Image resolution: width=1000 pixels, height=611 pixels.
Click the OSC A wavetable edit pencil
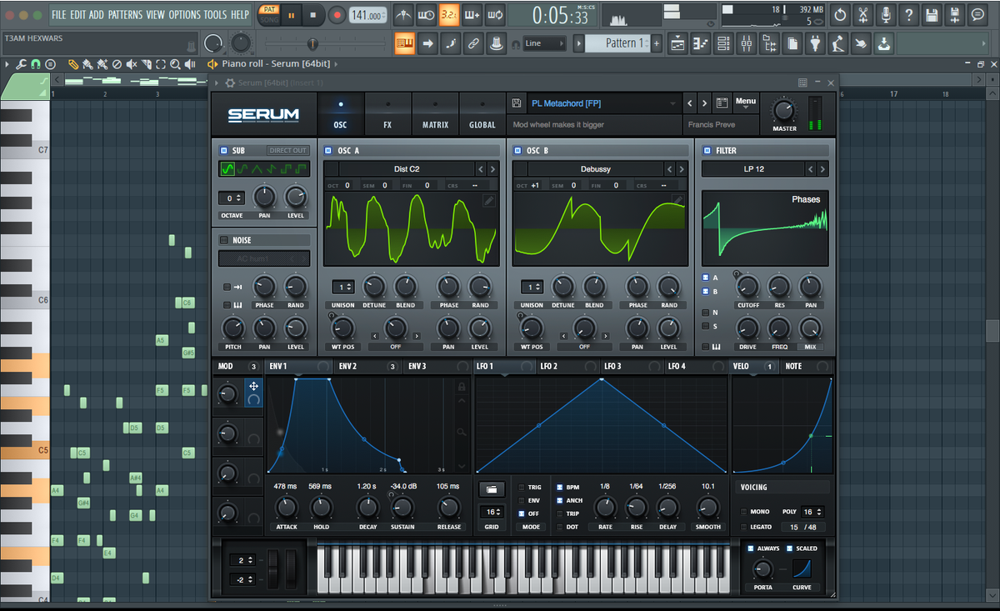coord(488,200)
